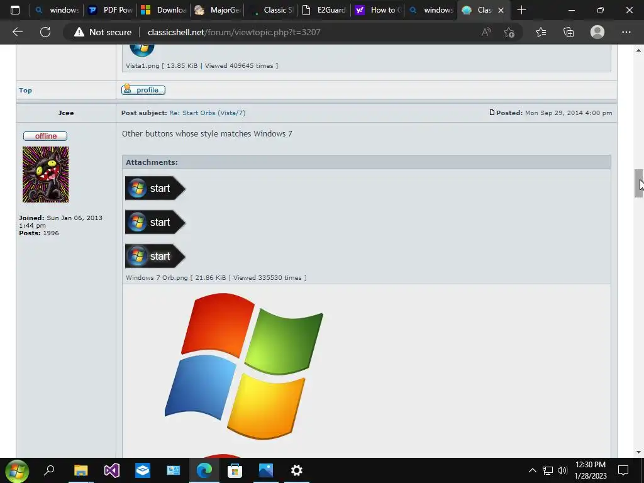Open the notification center icon
Image resolution: width=644 pixels, height=483 pixels.
623,470
